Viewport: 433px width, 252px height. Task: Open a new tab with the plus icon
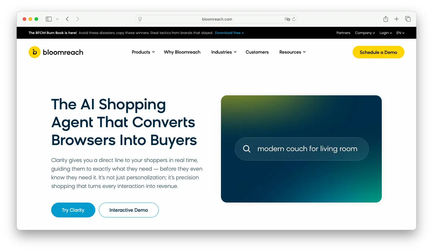point(397,19)
